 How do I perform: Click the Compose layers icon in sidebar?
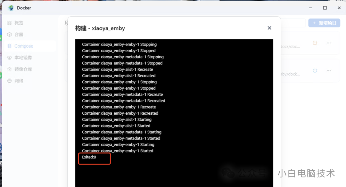[x=9, y=46]
